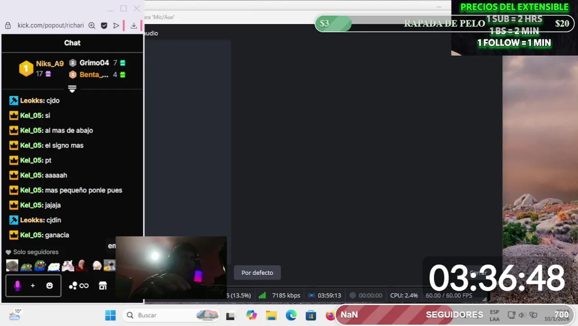Click the chat points bubbles infinity icon
578x326 pixels.
(x=79, y=286)
